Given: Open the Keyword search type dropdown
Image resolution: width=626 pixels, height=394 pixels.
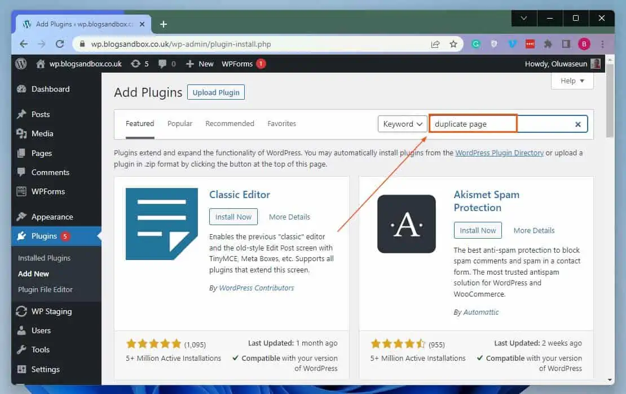Looking at the screenshot, I should click(403, 124).
